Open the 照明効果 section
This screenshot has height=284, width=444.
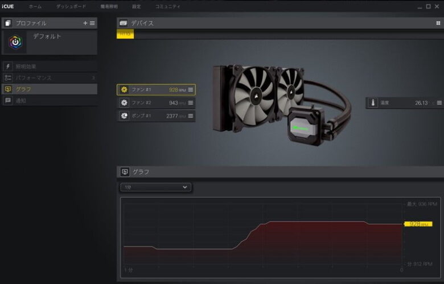click(50, 67)
